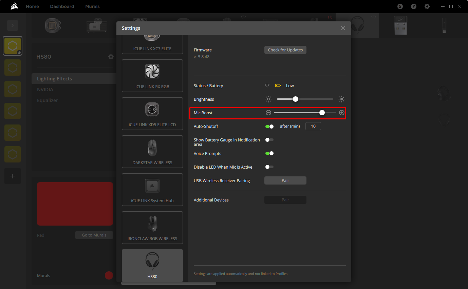This screenshot has width=468, height=289.
Task: Click the Corsair sails logo
Action: point(14,6)
